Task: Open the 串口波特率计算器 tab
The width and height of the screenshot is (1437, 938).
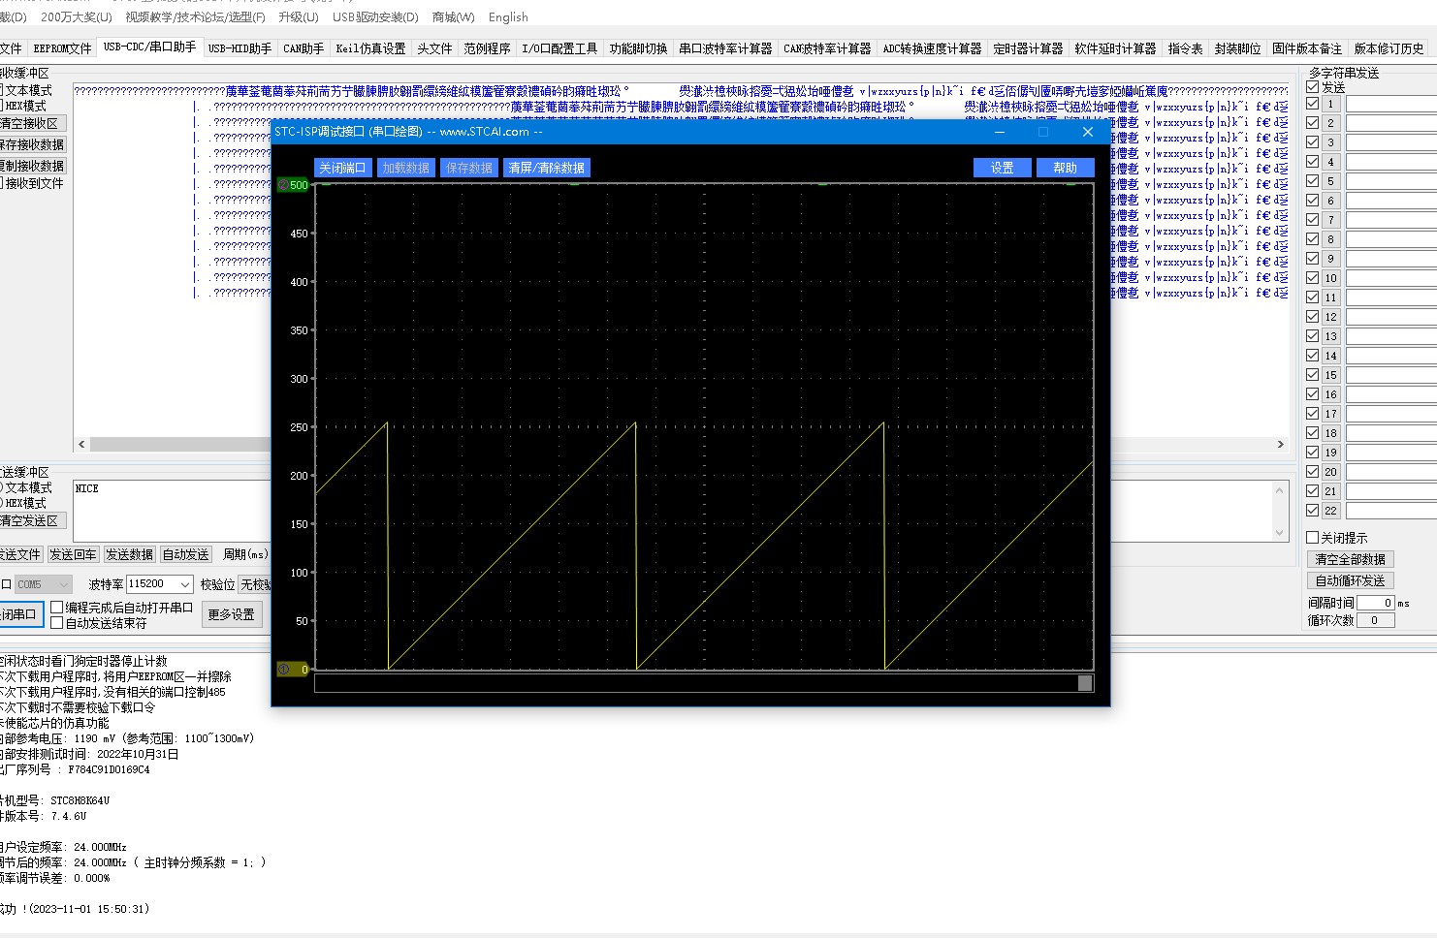Action: [x=725, y=47]
